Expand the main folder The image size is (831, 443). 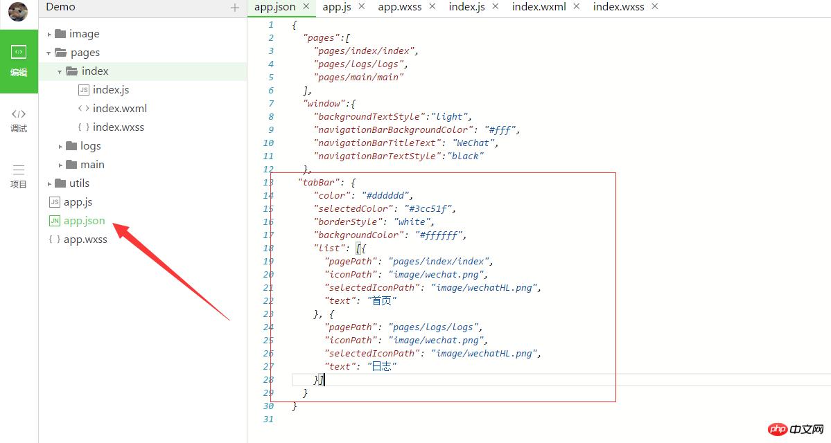[x=61, y=165]
